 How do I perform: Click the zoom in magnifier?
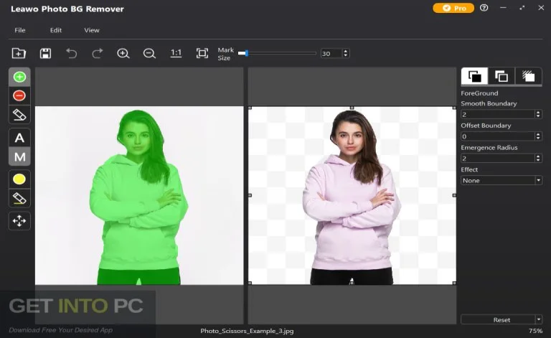coord(123,53)
